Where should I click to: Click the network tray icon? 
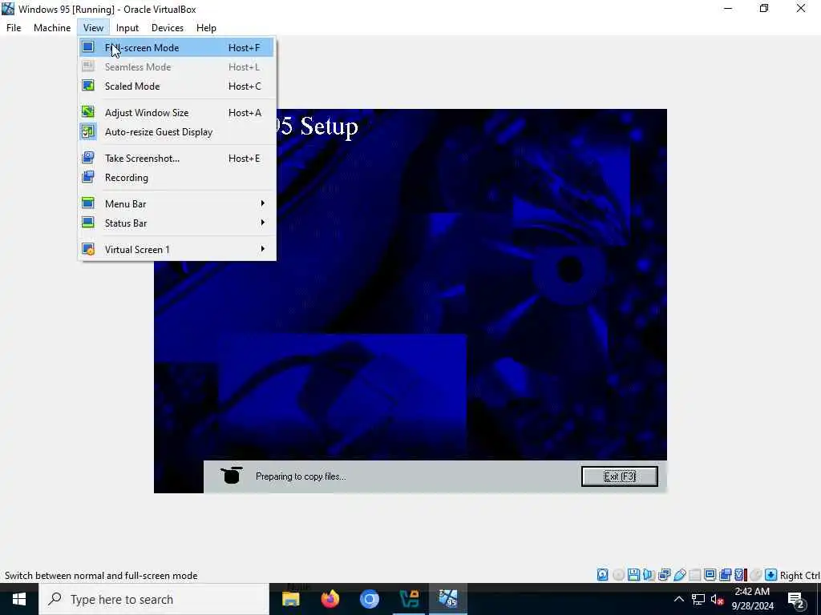tap(698, 599)
